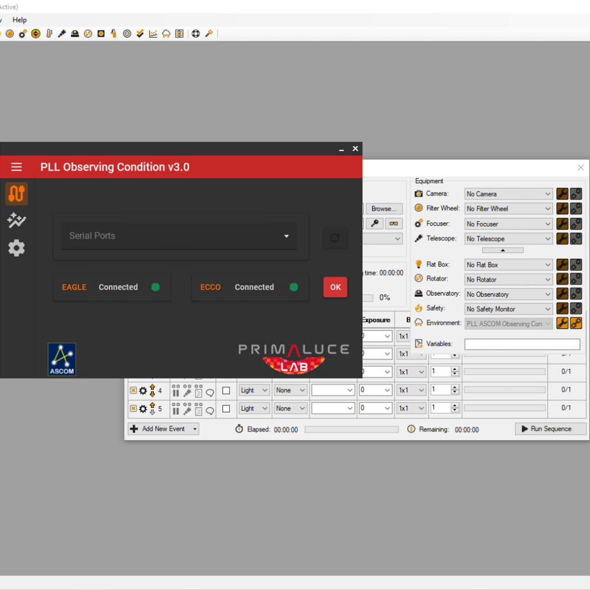590x590 pixels.
Task: Select the connection icon in the PLL sidebar
Action: tap(16, 194)
